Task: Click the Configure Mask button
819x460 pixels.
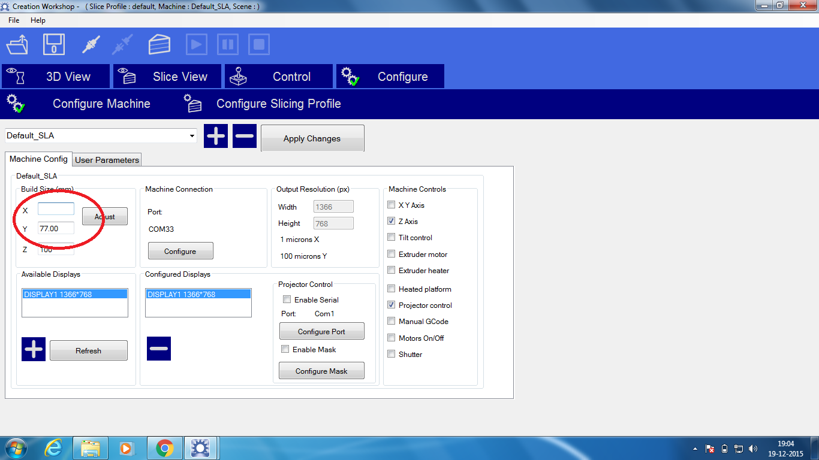Action: [x=321, y=371]
